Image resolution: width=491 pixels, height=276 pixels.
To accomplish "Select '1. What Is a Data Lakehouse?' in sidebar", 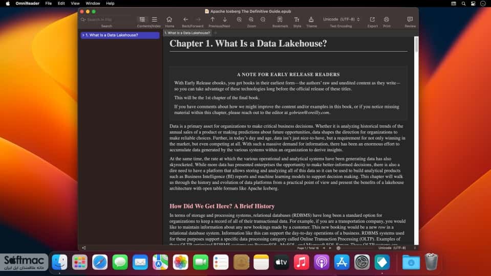I will (120, 35).
